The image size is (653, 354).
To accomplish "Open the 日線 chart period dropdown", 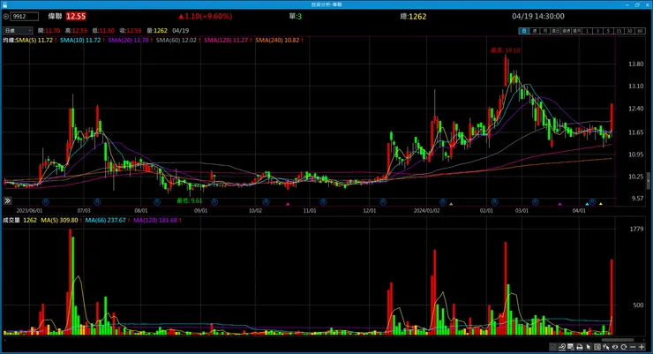I will coord(18,31).
